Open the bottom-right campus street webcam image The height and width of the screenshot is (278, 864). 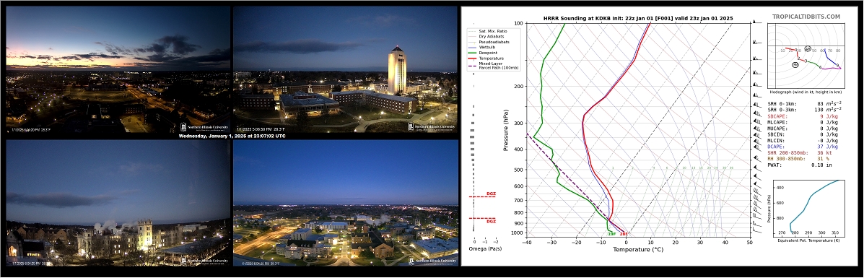point(346,202)
